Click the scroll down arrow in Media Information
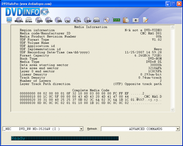Viewport: 183px width, 146px height. [x=172, y=110]
